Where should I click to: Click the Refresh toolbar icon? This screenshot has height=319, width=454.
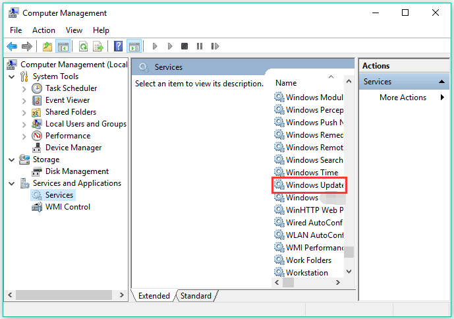[x=84, y=46]
